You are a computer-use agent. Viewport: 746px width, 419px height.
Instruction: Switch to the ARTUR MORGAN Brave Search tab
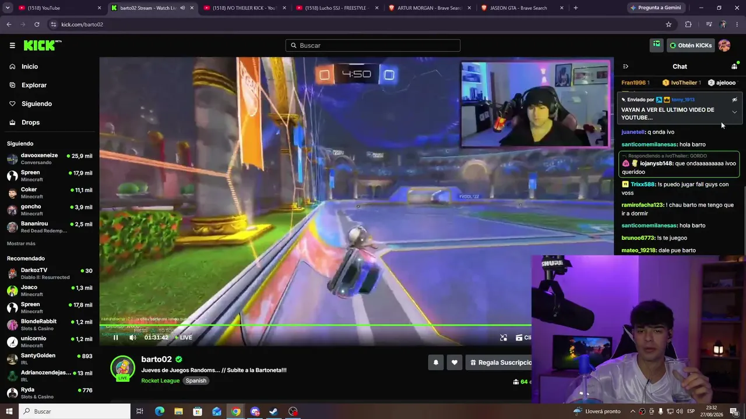tap(430, 8)
